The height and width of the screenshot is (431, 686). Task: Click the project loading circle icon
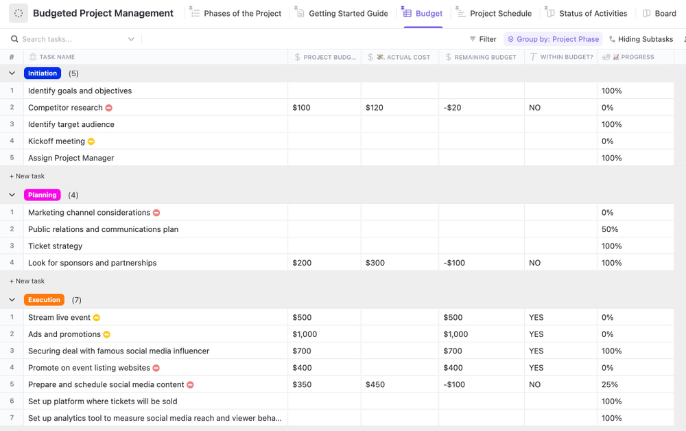(x=19, y=13)
